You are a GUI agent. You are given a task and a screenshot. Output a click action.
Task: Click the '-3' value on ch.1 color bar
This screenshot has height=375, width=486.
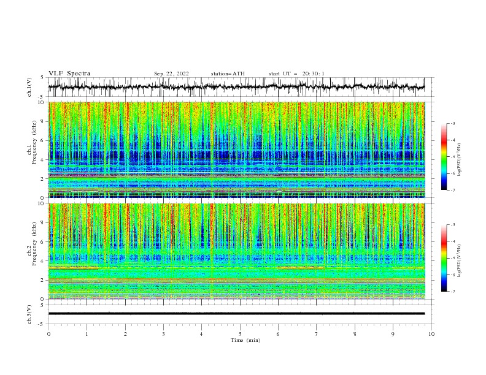pos(452,123)
